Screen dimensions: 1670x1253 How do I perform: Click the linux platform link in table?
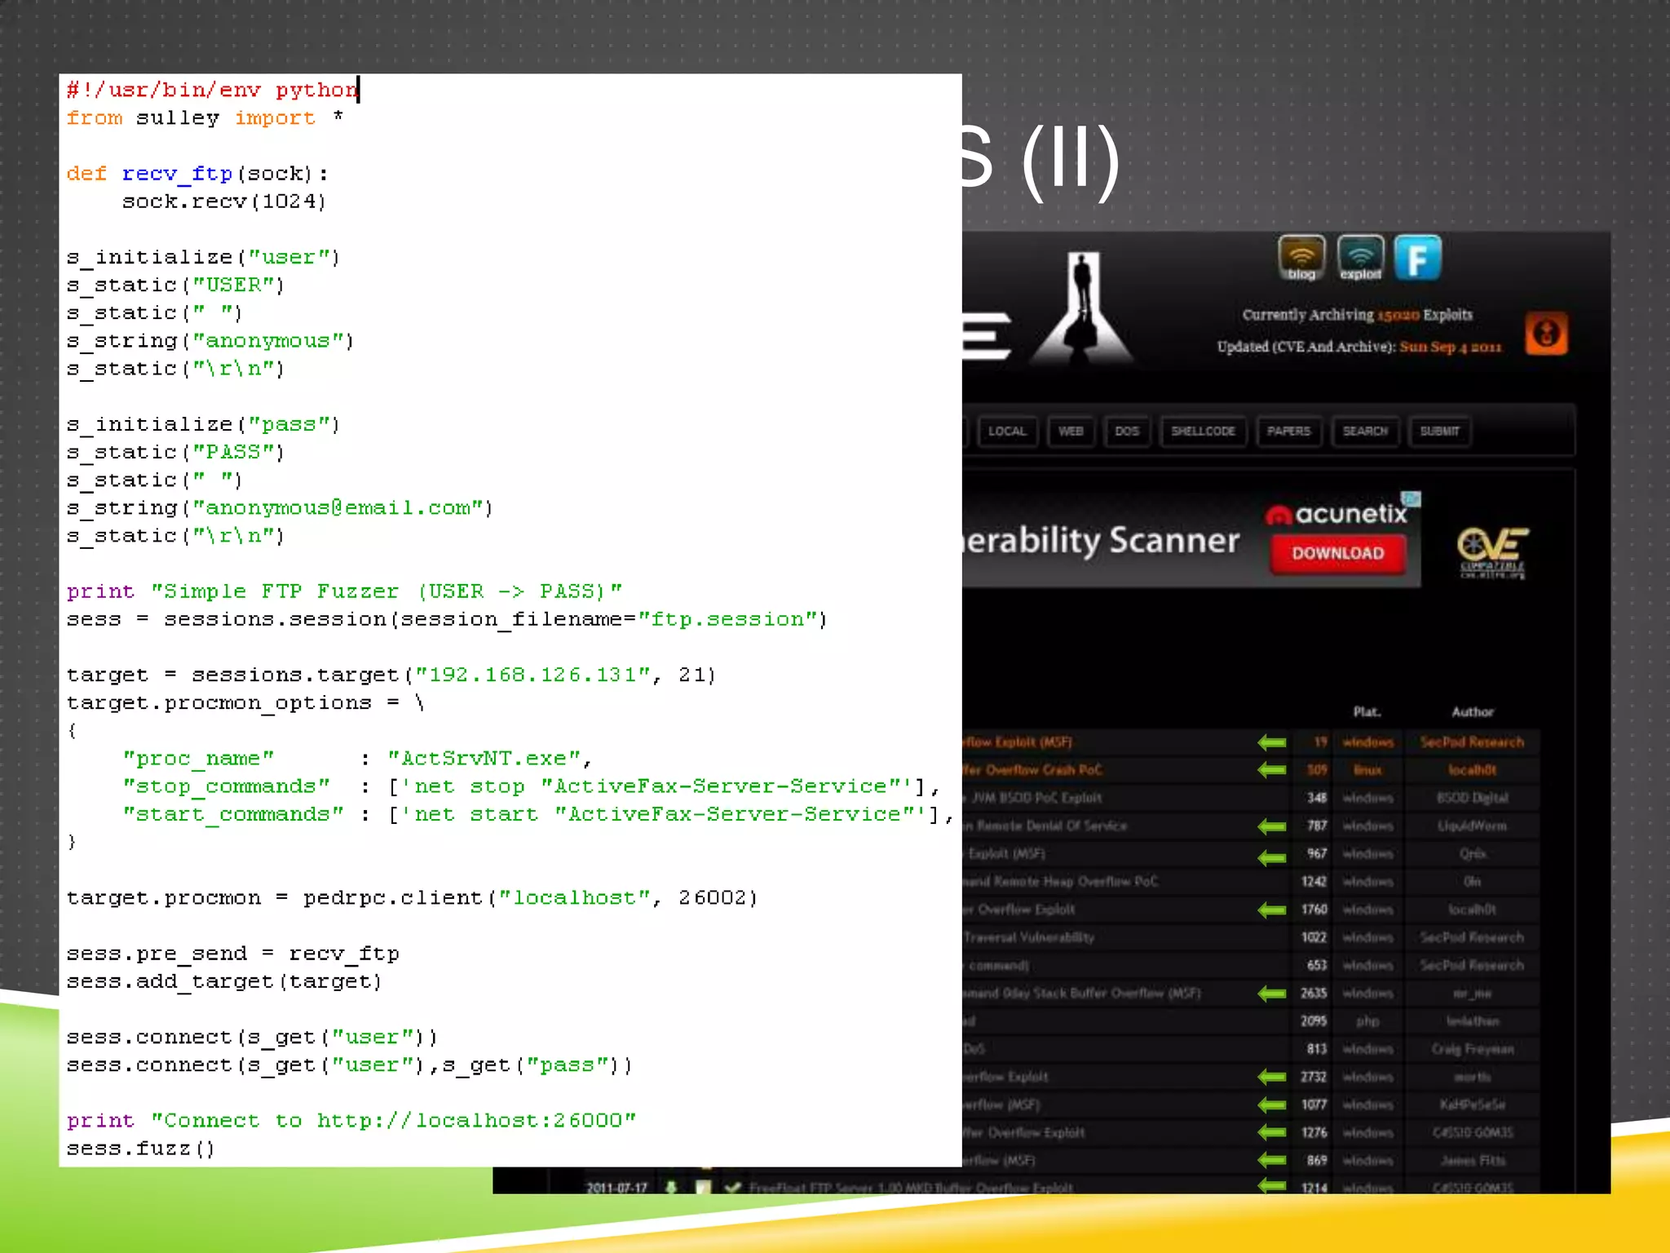click(1367, 770)
